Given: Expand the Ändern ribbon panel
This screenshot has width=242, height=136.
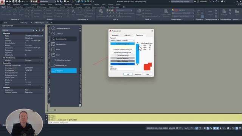Looking at the screenshot, I should [50, 19].
